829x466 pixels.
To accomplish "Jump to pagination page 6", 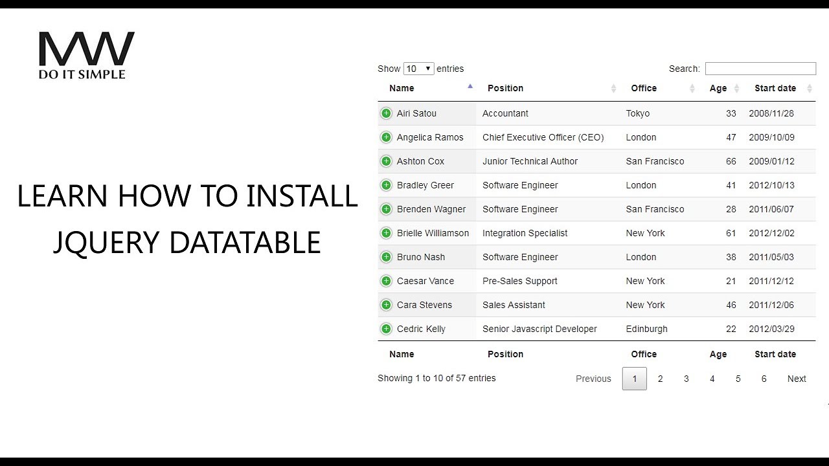I will (x=764, y=379).
